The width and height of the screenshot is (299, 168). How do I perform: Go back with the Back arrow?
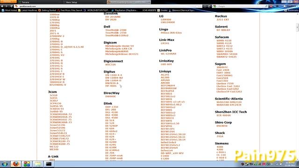point(2,6)
